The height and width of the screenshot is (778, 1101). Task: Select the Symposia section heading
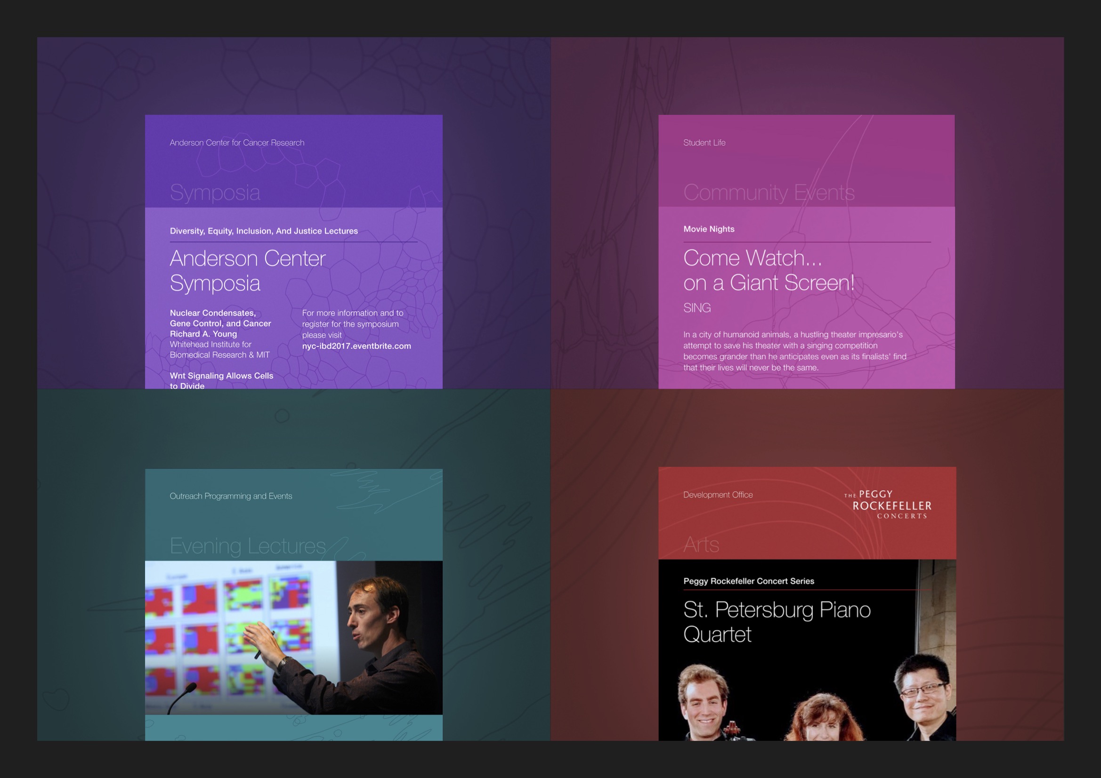[215, 192]
